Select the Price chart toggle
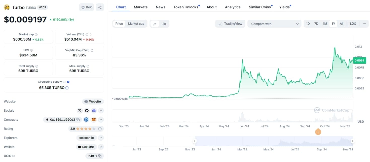 tap(119, 24)
